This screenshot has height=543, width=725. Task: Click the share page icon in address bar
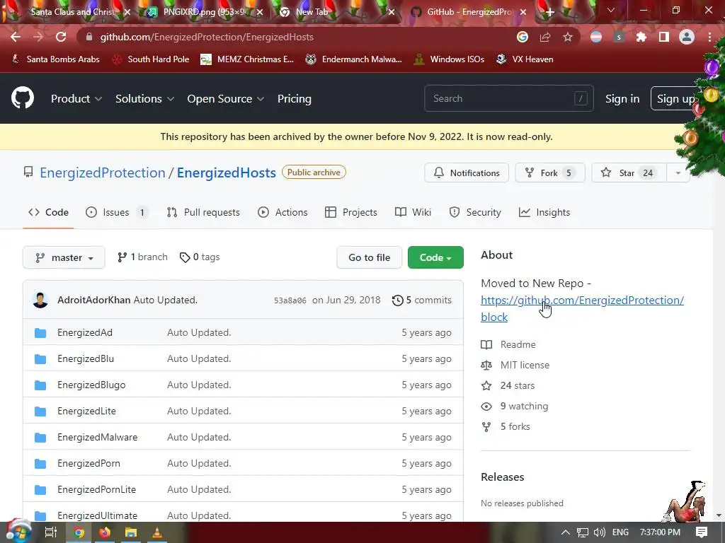click(x=545, y=37)
